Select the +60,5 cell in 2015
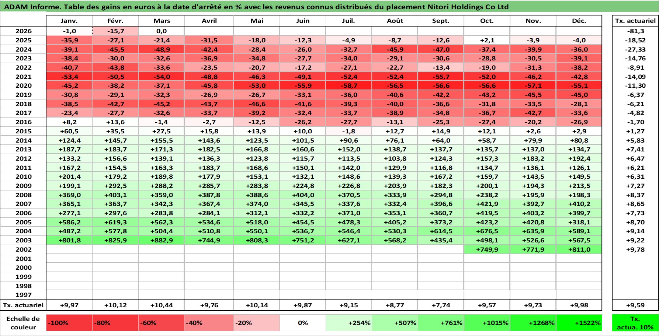 [x=69, y=132]
